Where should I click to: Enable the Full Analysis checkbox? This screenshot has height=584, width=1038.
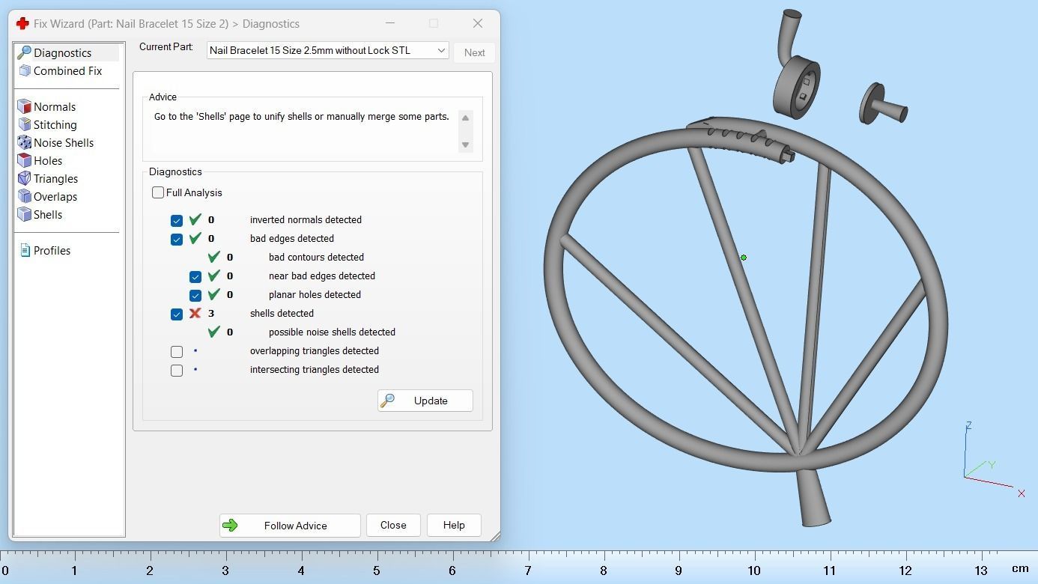click(158, 192)
